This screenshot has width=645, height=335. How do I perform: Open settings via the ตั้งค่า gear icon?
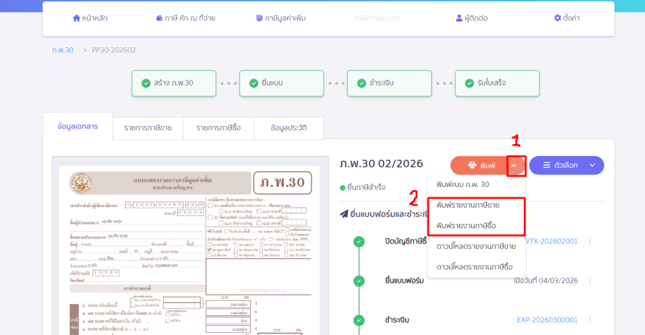557,18
